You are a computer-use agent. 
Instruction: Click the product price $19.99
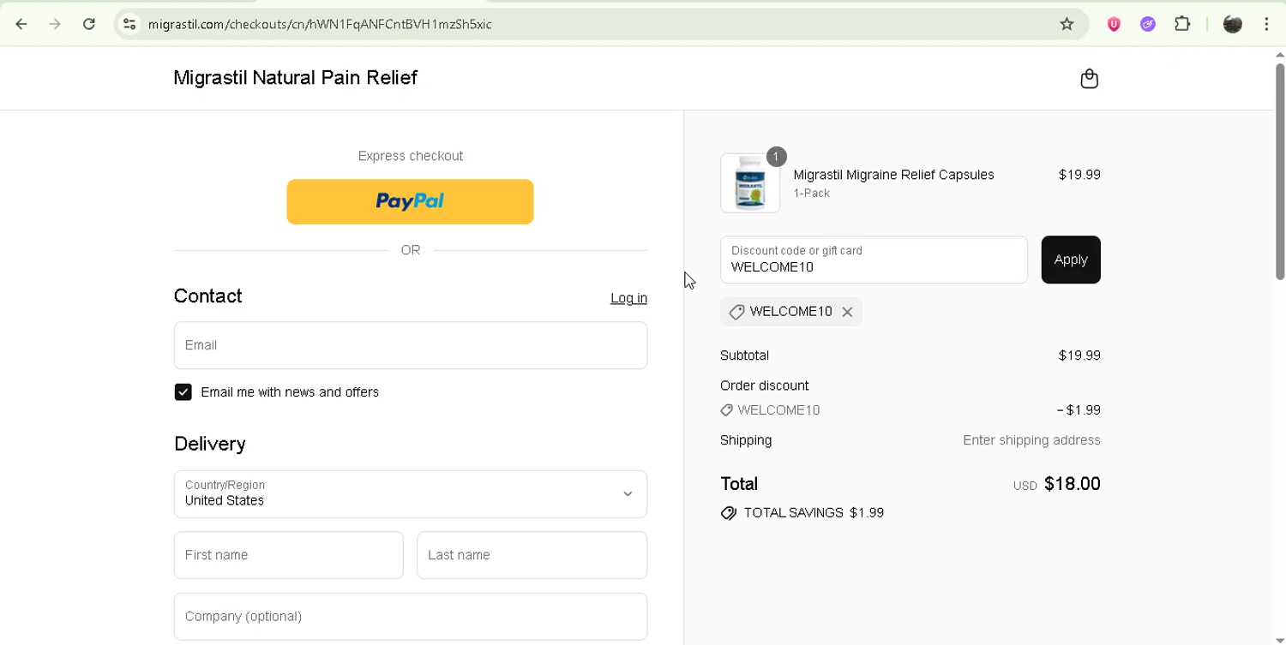click(1079, 175)
